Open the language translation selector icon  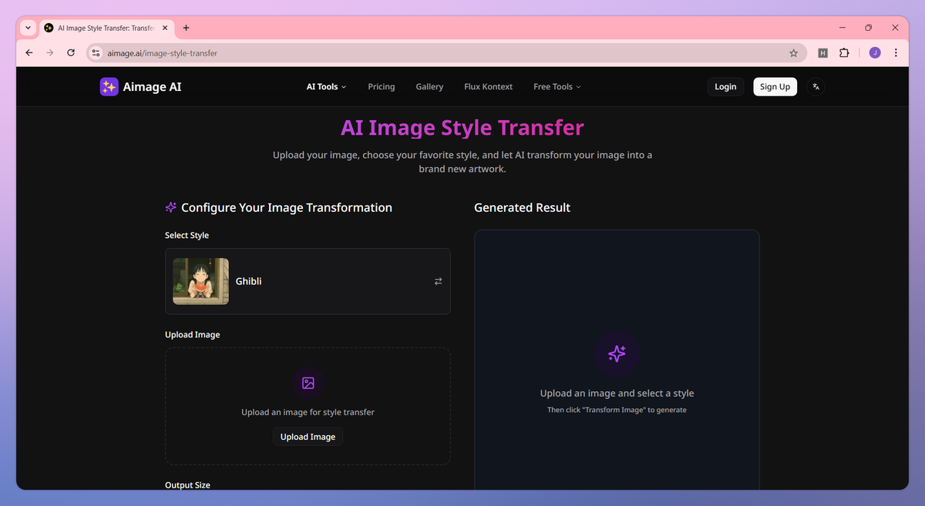(816, 87)
